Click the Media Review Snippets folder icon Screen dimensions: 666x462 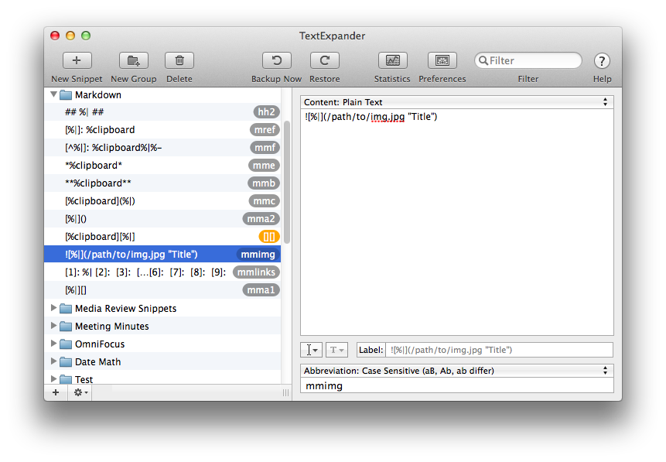(x=66, y=309)
